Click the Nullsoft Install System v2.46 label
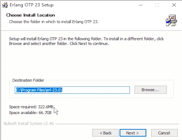Image resolution: width=182 pixels, height=140 pixels. pyautogui.click(x=29, y=124)
